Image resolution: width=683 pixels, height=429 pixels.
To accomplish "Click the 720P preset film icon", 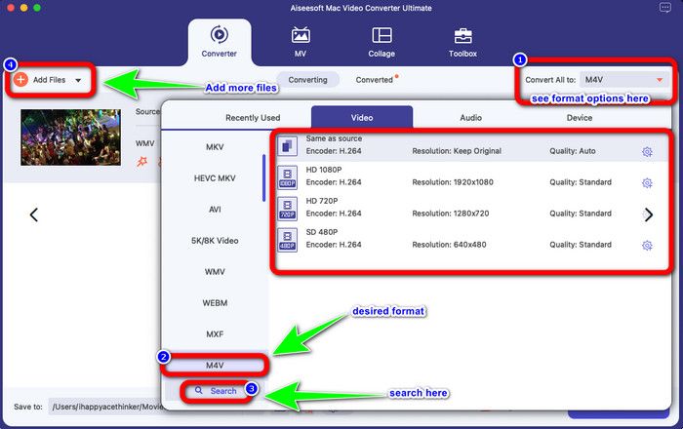I will click(x=288, y=209).
